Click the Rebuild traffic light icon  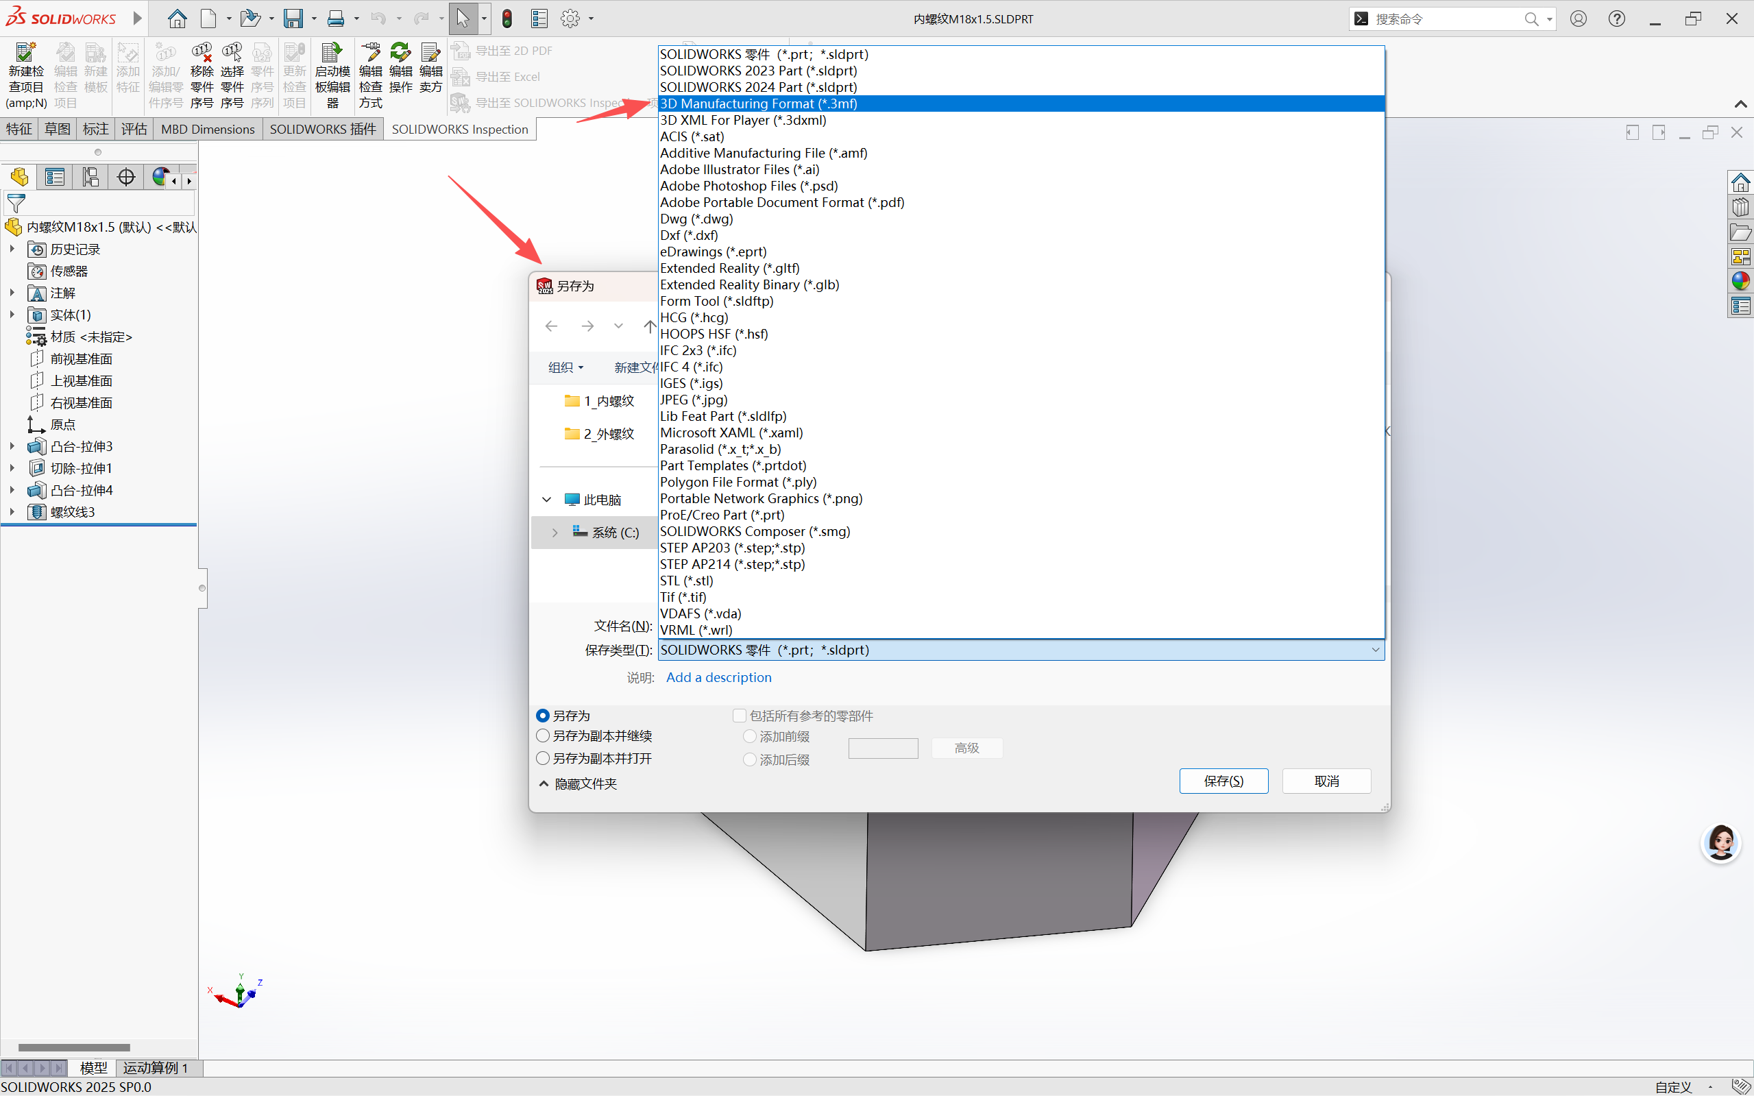coord(507,19)
